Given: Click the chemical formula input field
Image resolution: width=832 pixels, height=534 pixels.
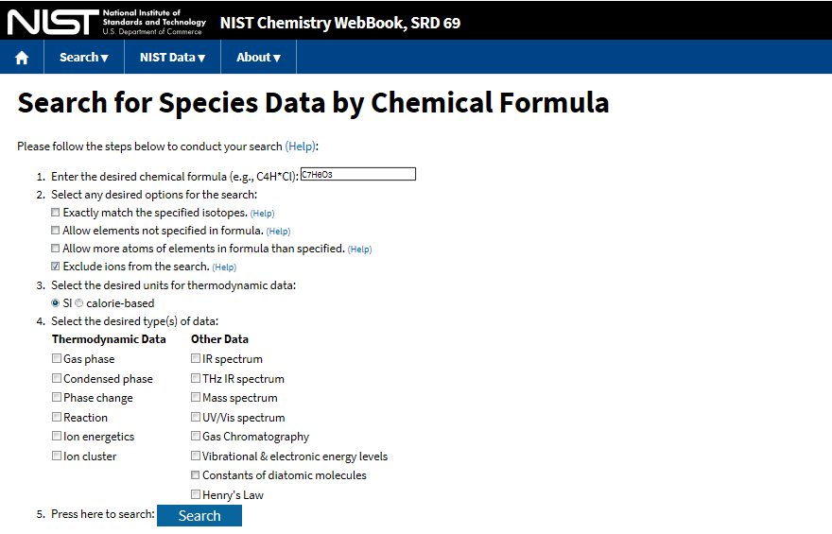Looking at the screenshot, I should [358, 174].
